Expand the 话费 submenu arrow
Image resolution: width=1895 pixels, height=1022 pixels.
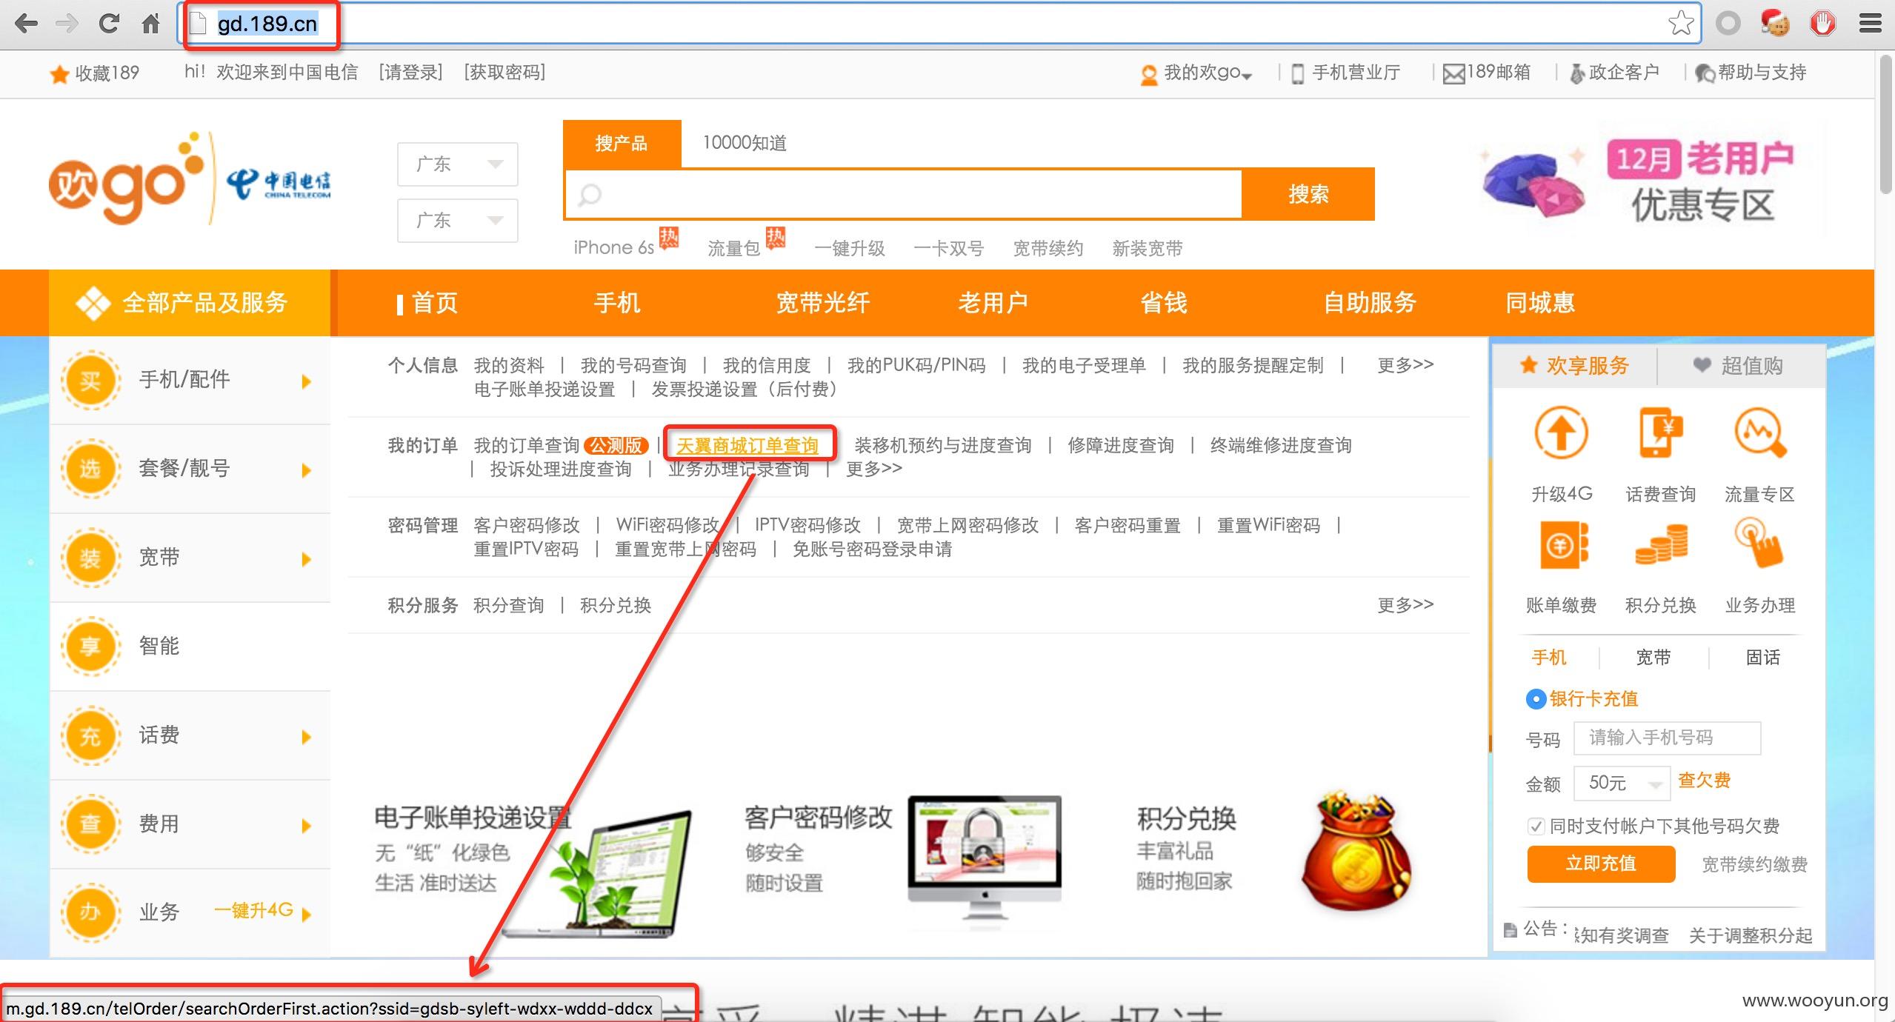306,737
